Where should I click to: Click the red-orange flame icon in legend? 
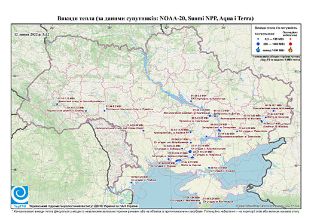[x=291, y=50]
